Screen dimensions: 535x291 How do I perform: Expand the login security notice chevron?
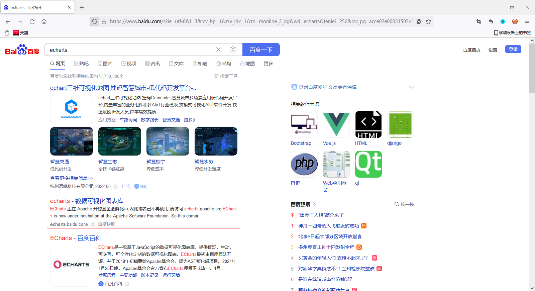411,87
